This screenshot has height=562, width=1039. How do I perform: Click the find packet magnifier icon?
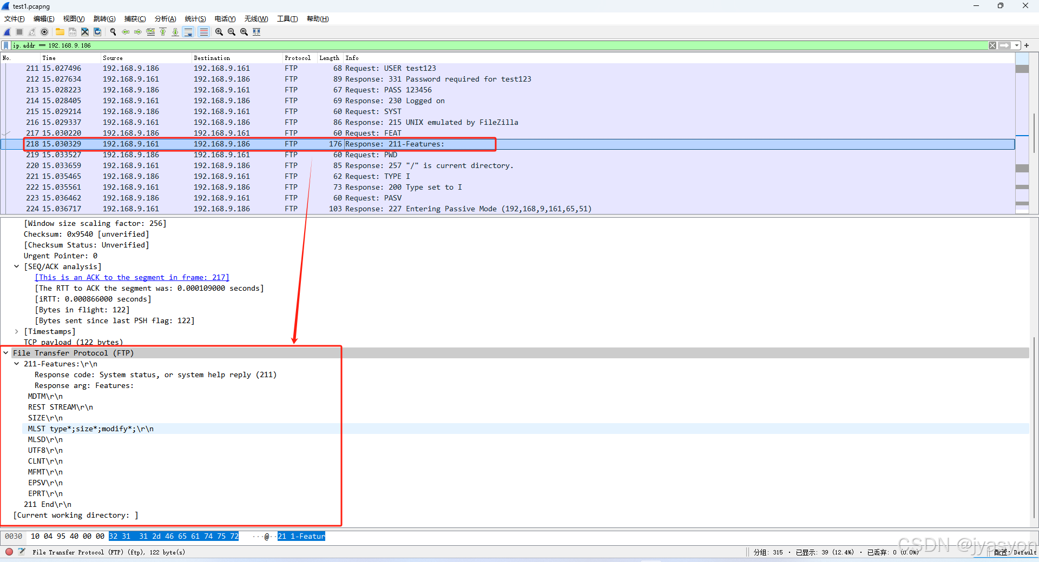[113, 32]
